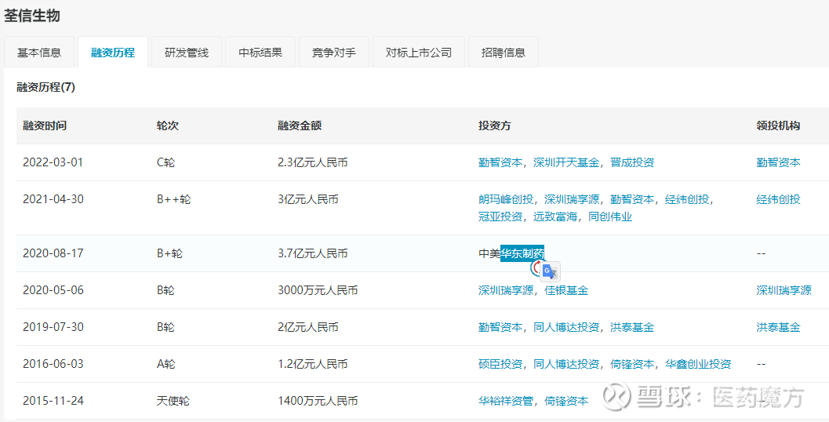Click 倚锋资本 in the A轮 row
The image size is (829, 422).
632,364
